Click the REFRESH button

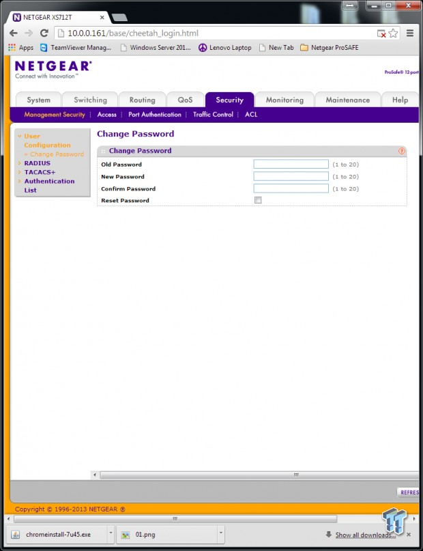(408, 492)
